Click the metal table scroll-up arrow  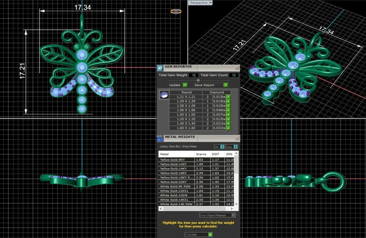(x=236, y=154)
